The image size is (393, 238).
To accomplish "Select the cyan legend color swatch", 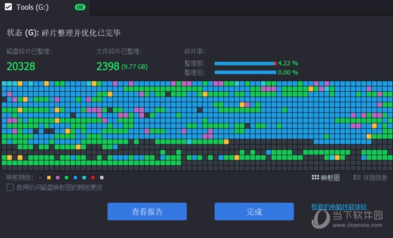I will [84, 178].
